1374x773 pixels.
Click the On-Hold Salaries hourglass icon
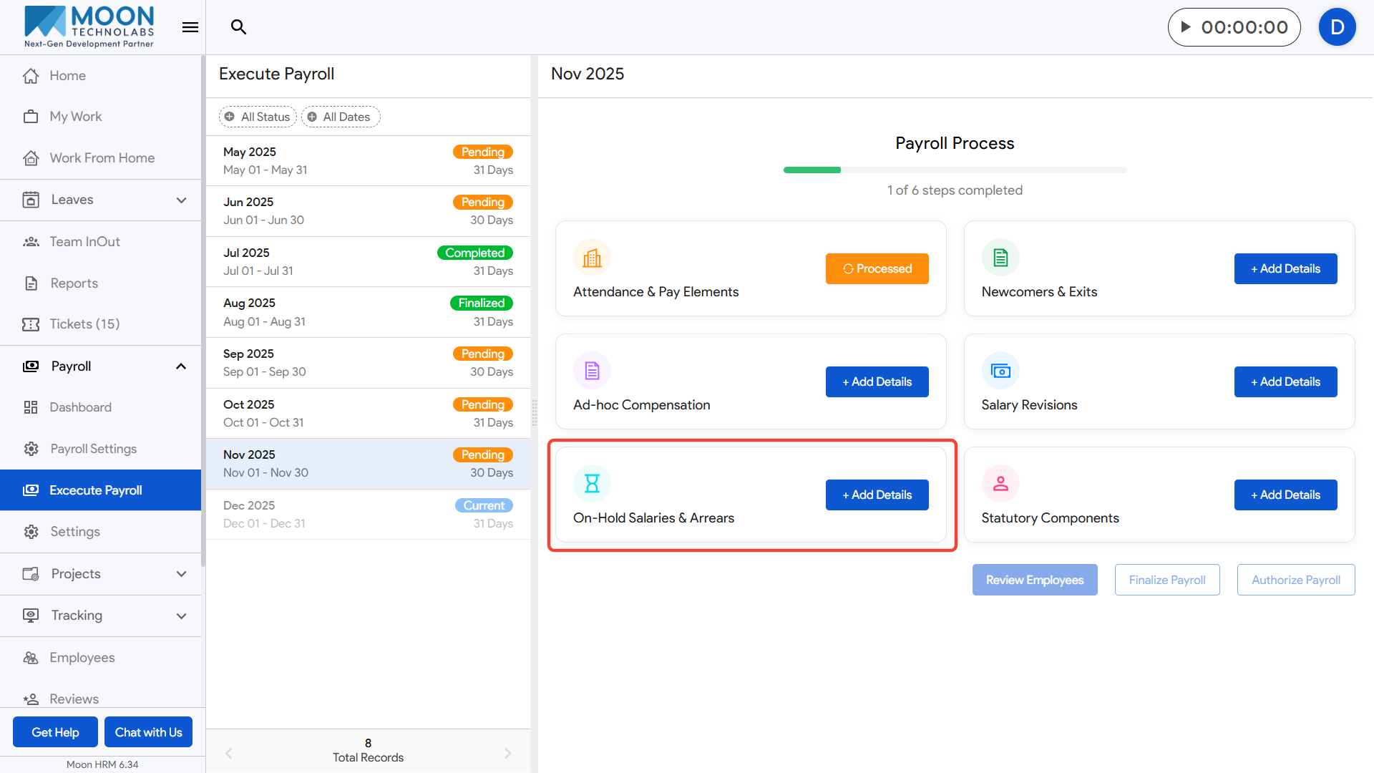click(592, 484)
